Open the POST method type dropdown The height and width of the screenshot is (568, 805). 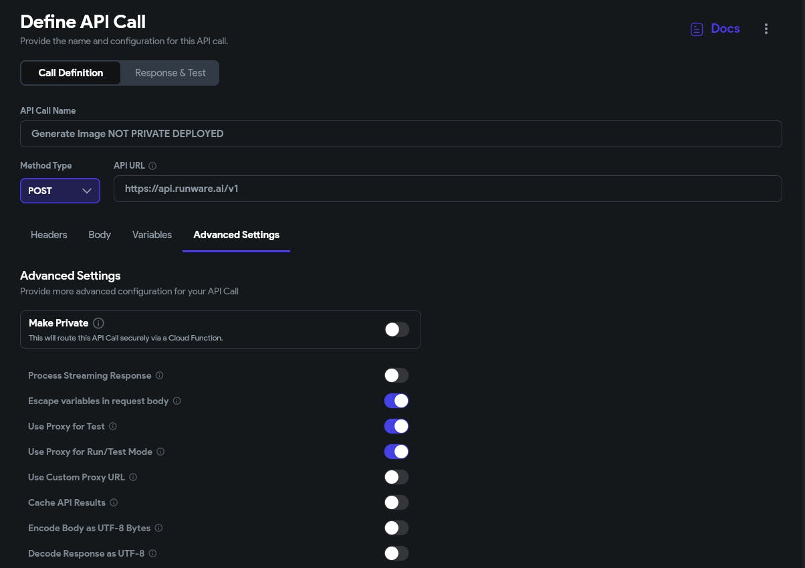click(60, 191)
